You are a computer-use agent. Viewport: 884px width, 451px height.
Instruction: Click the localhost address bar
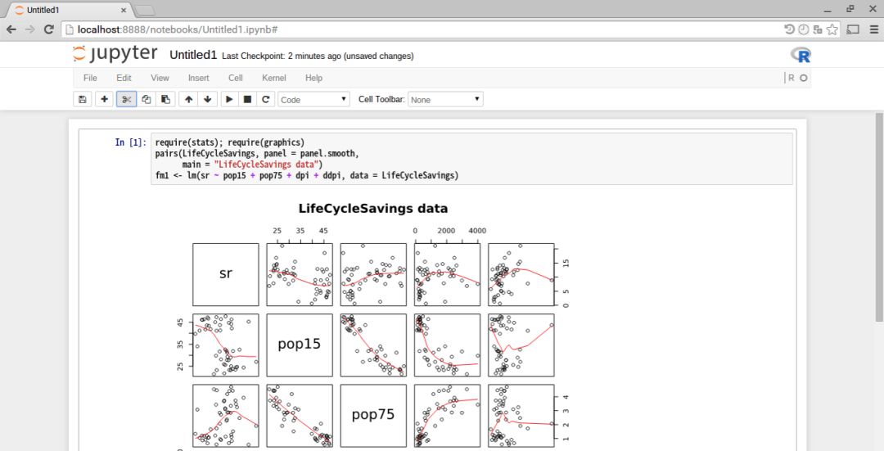tap(423, 29)
